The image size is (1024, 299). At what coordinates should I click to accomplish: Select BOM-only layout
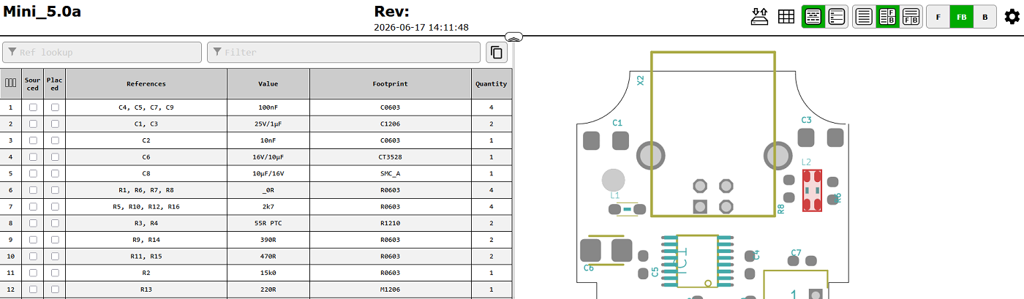[865, 17]
